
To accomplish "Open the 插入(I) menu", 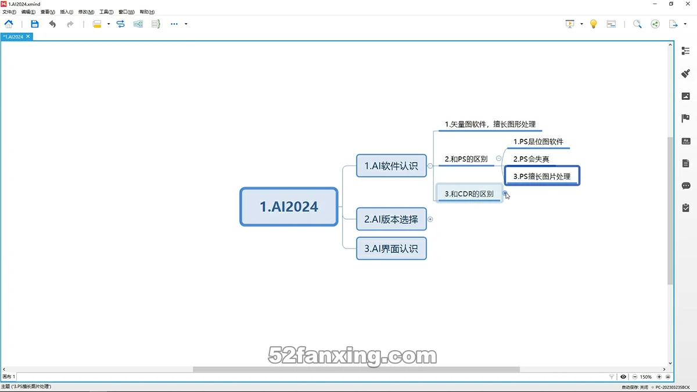I will point(67,12).
